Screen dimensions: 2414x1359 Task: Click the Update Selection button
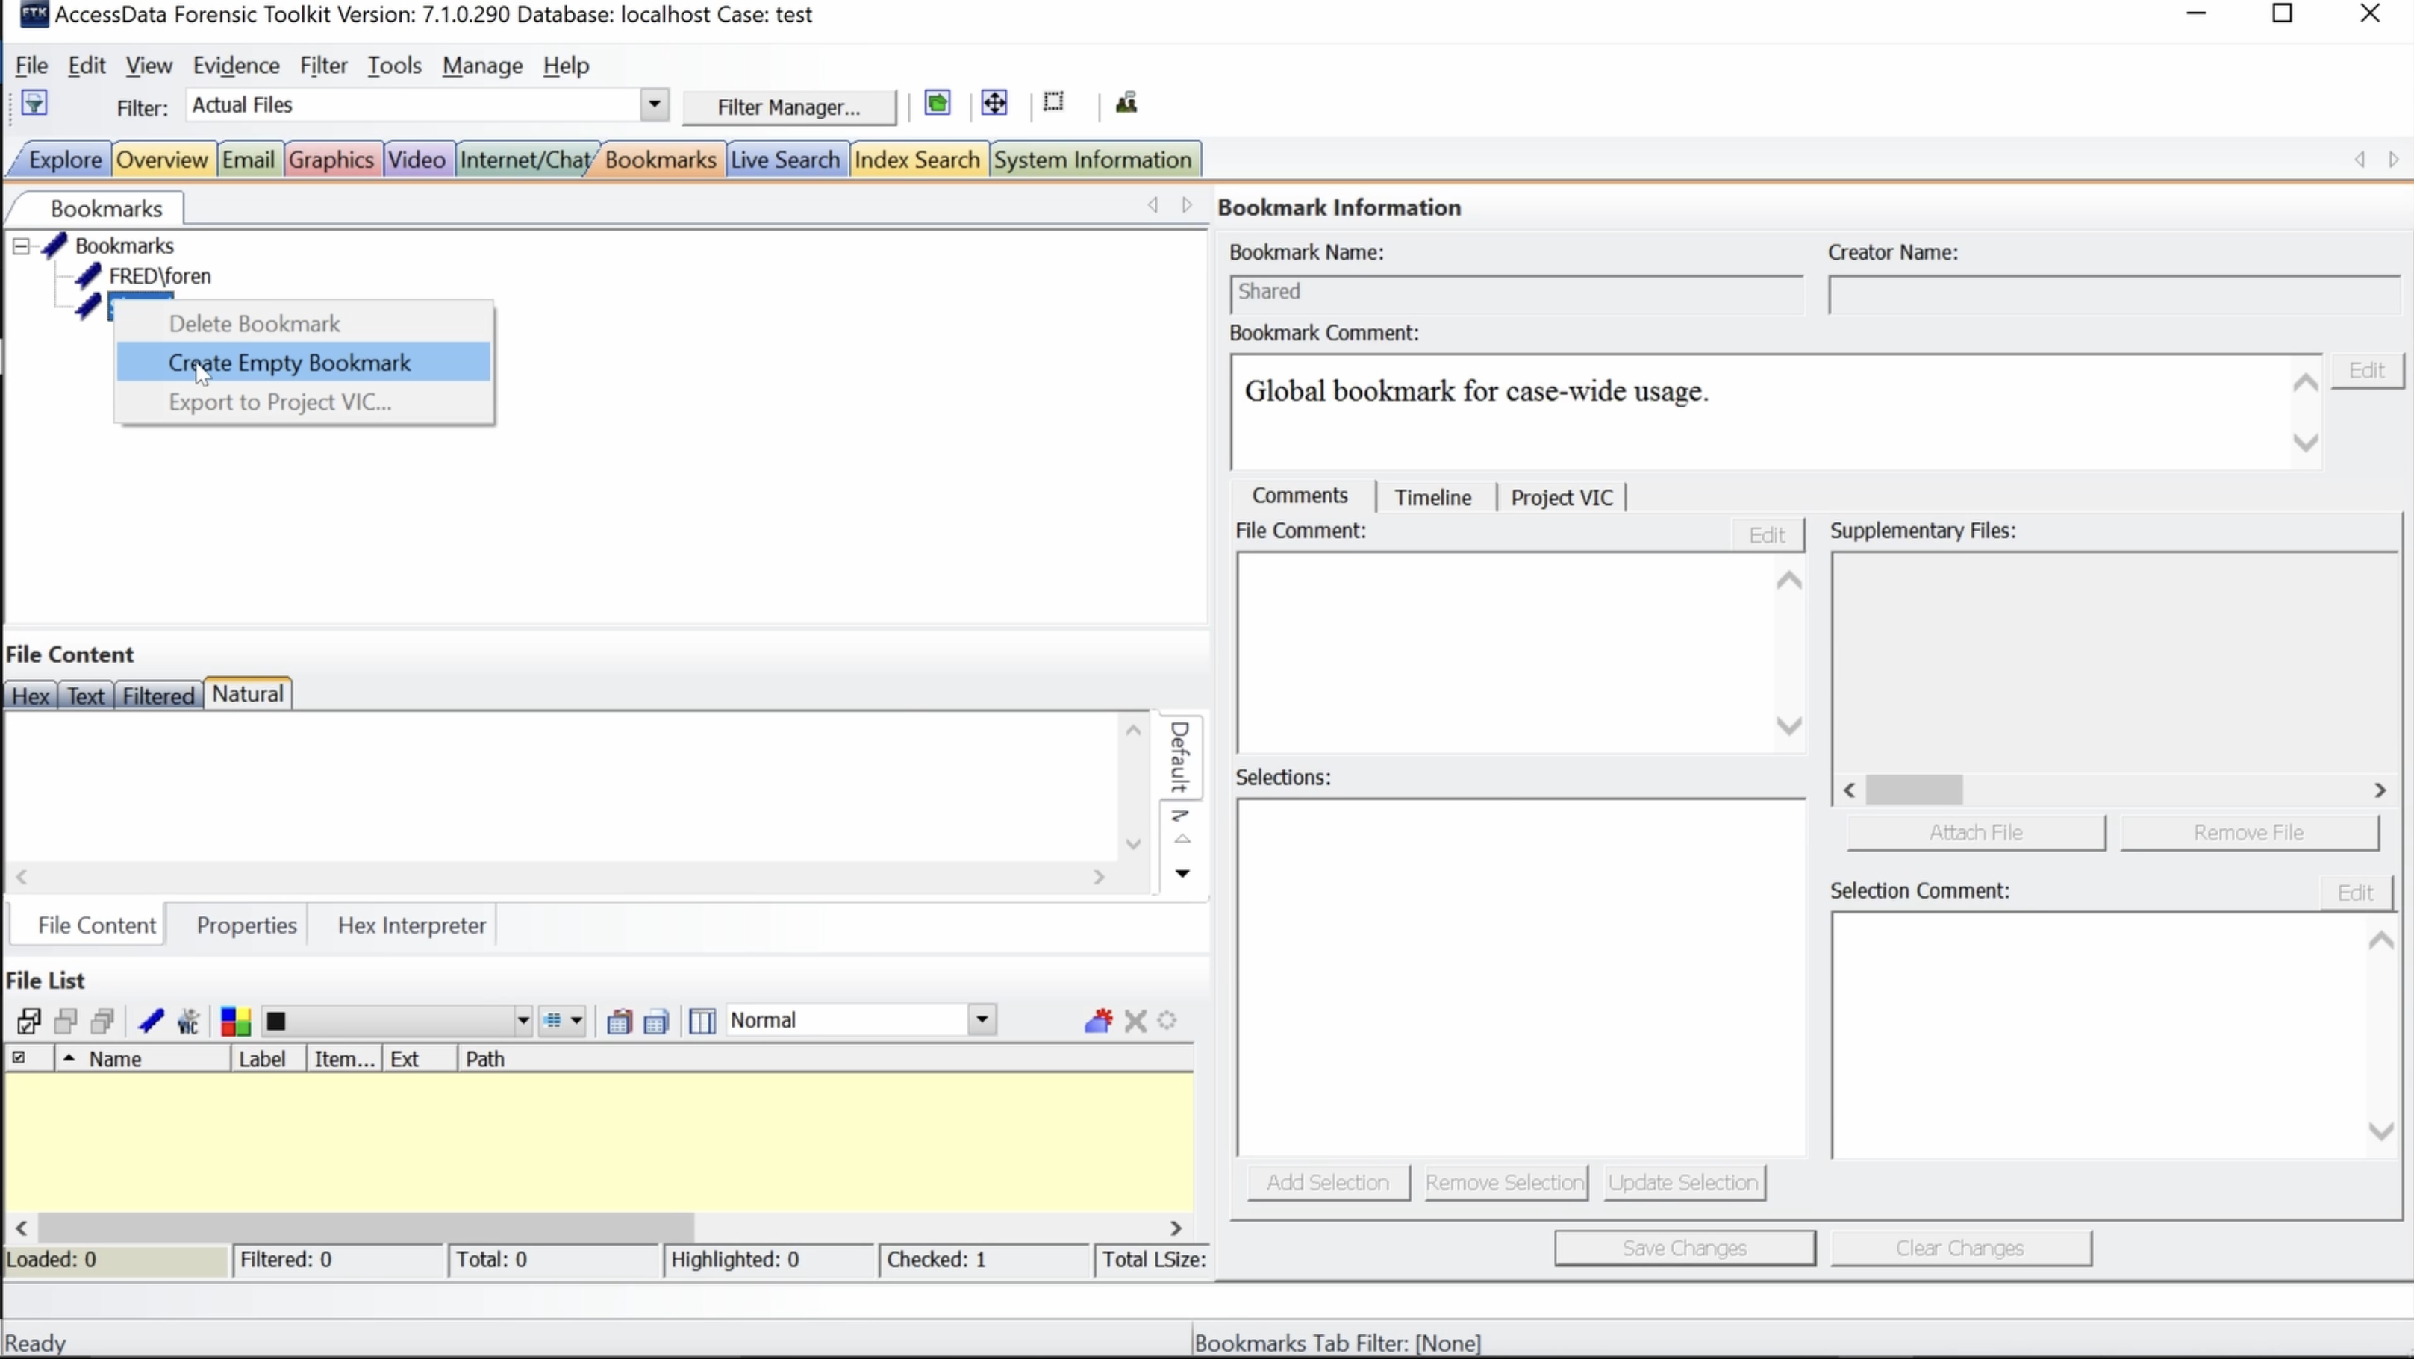coord(1684,1183)
